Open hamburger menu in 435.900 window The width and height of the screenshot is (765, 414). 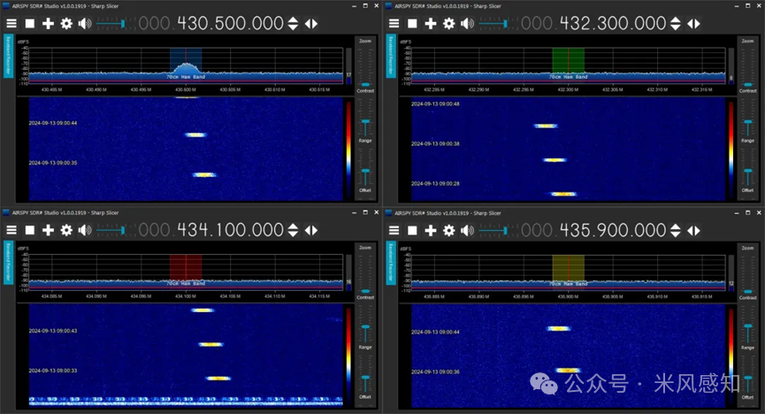(394, 230)
